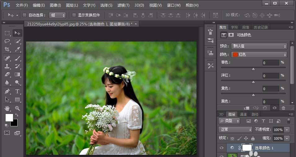This screenshot has height=157, width=296.
Task: Open the 组 auto-select dropdown
Action: 57,15
